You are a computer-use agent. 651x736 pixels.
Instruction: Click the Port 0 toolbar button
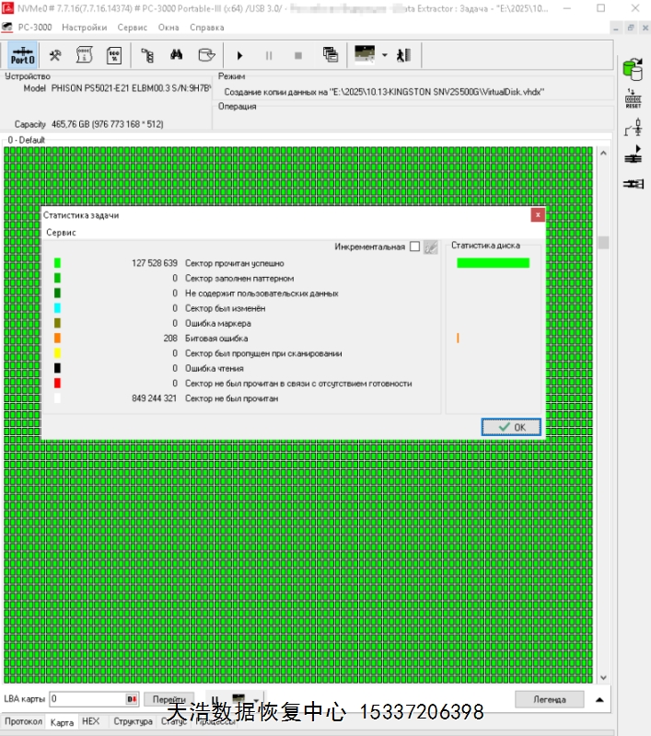pos(23,55)
